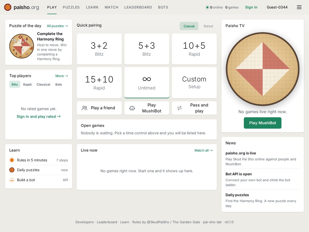The width and height of the screenshot is (309, 232).
Task: Click the Daily puzzles tile icon
Action: pos(12,170)
